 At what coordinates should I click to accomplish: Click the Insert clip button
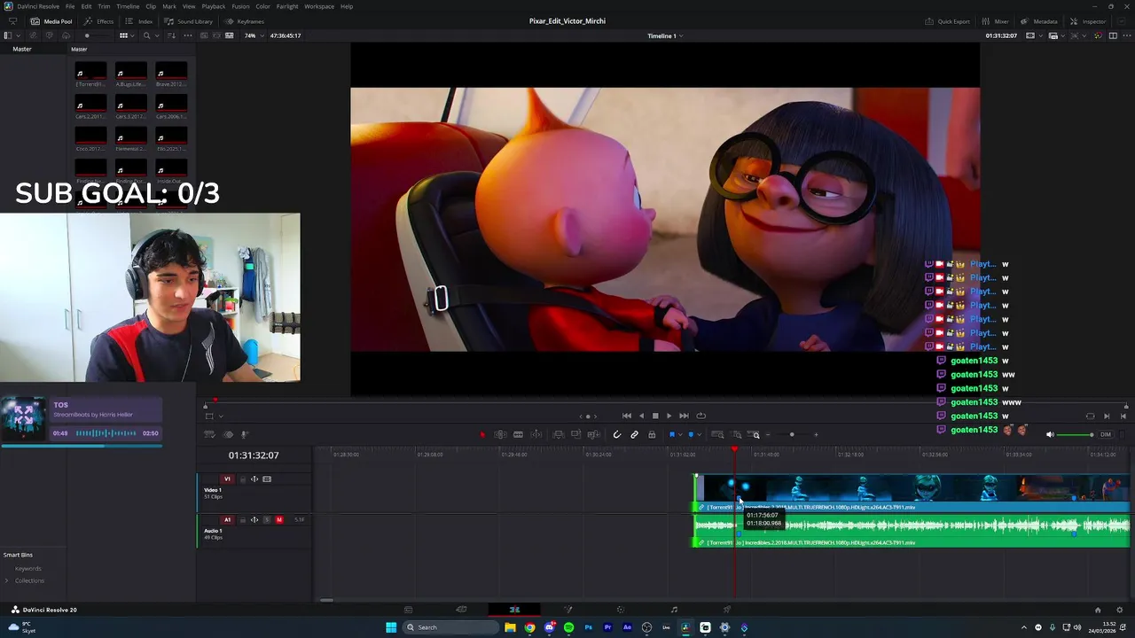tap(558, 434)
